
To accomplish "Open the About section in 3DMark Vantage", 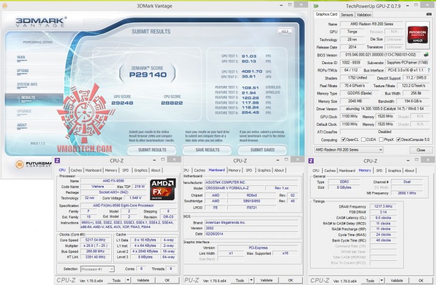I will tap(22, 125).
